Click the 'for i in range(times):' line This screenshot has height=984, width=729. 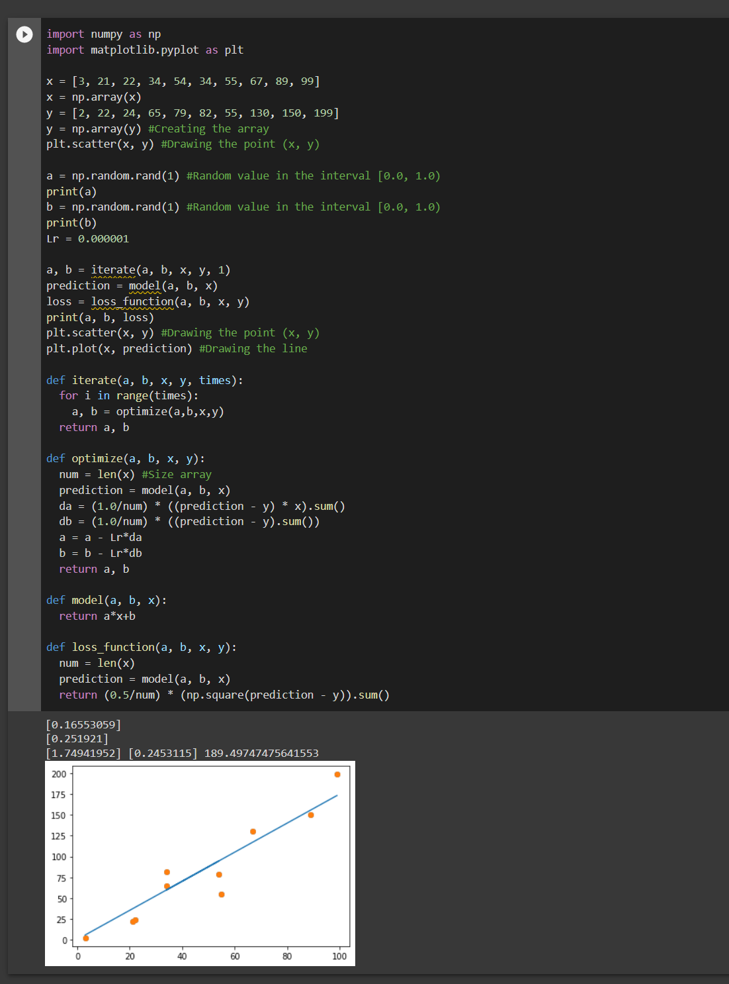[128, 396]
